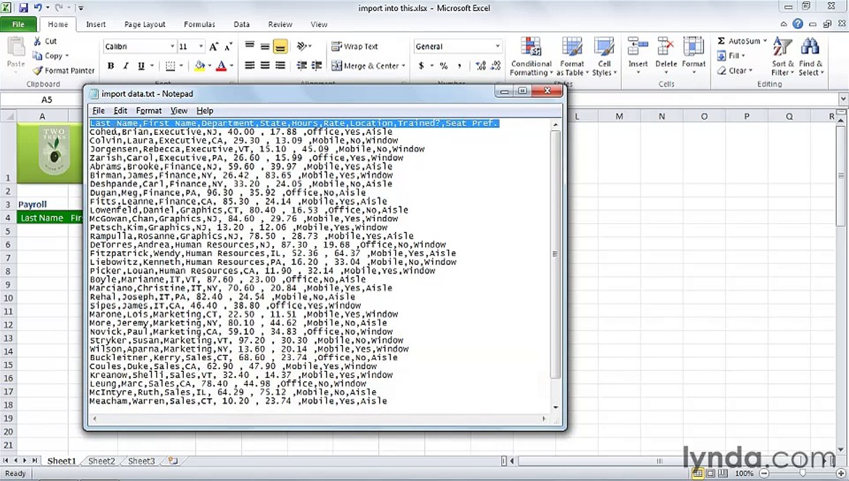
Task: Click the Middle Align icon
Action: 265,46
